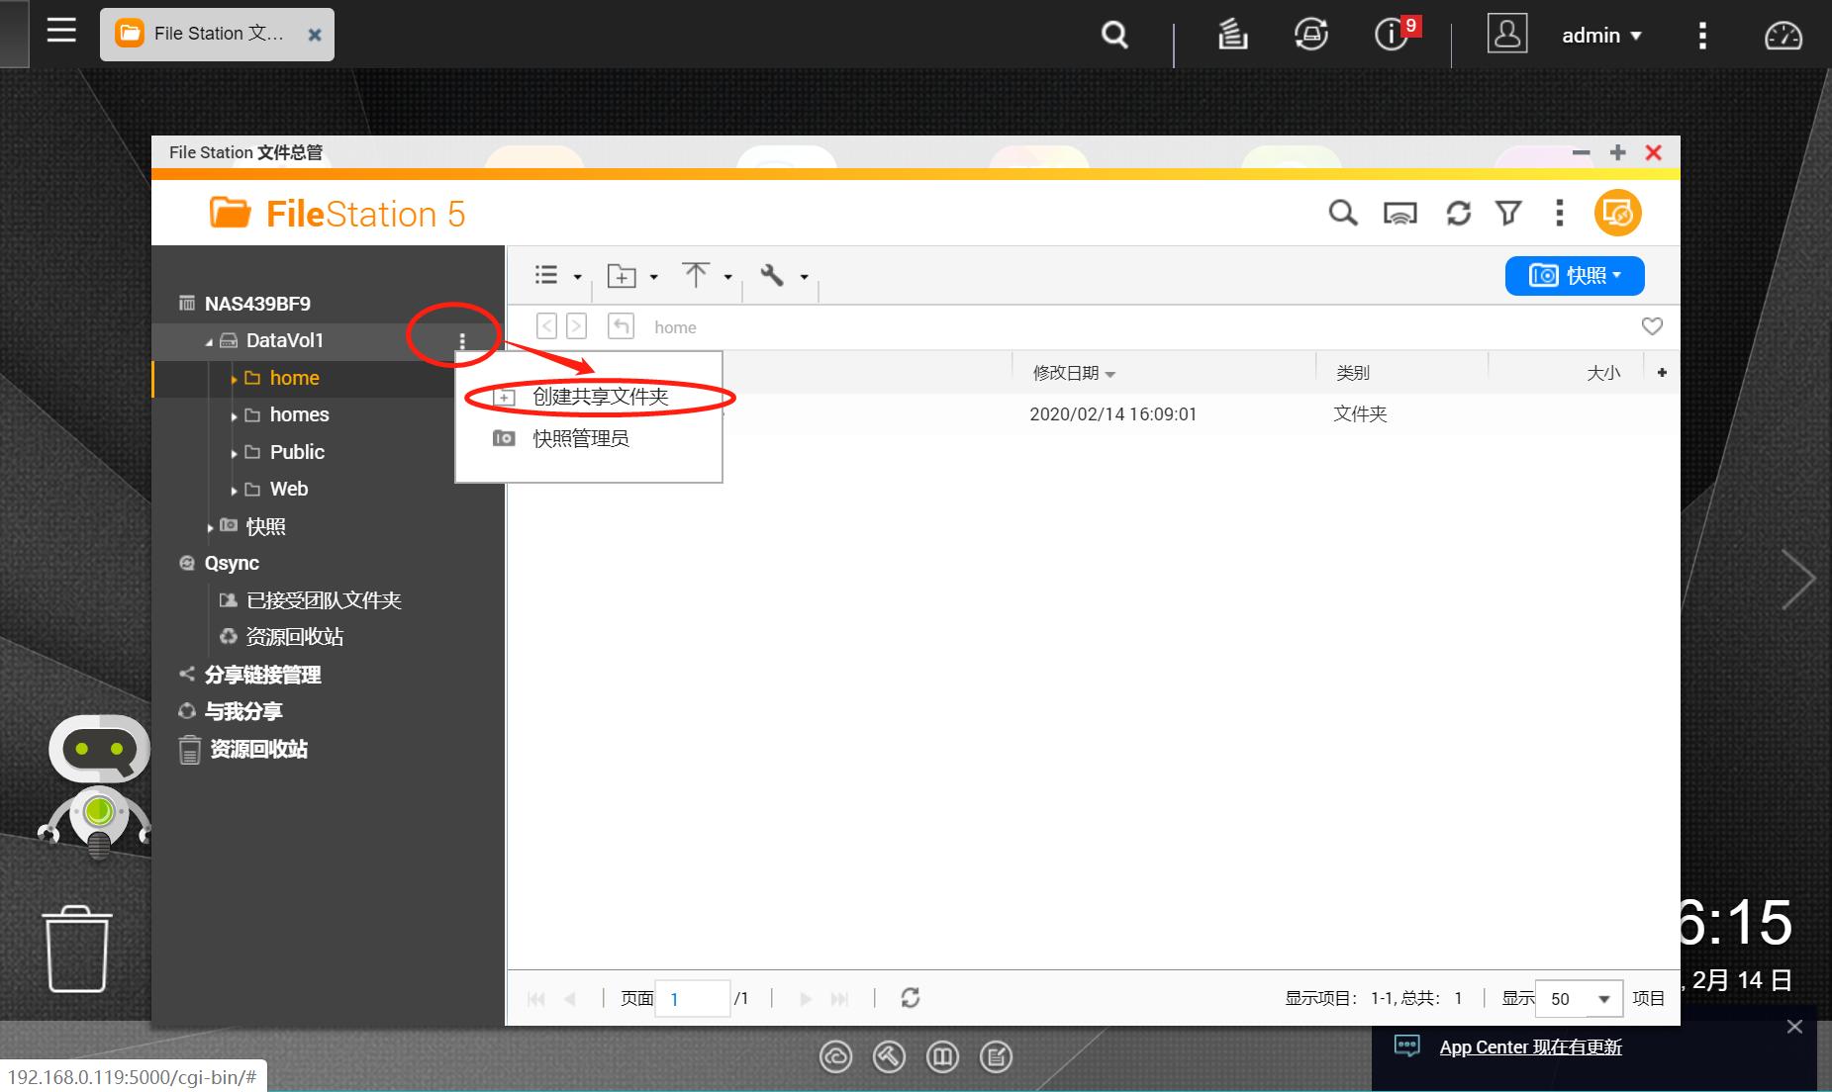
Task: Click the search magnifier inside File Station
Action: [1342, 212]
